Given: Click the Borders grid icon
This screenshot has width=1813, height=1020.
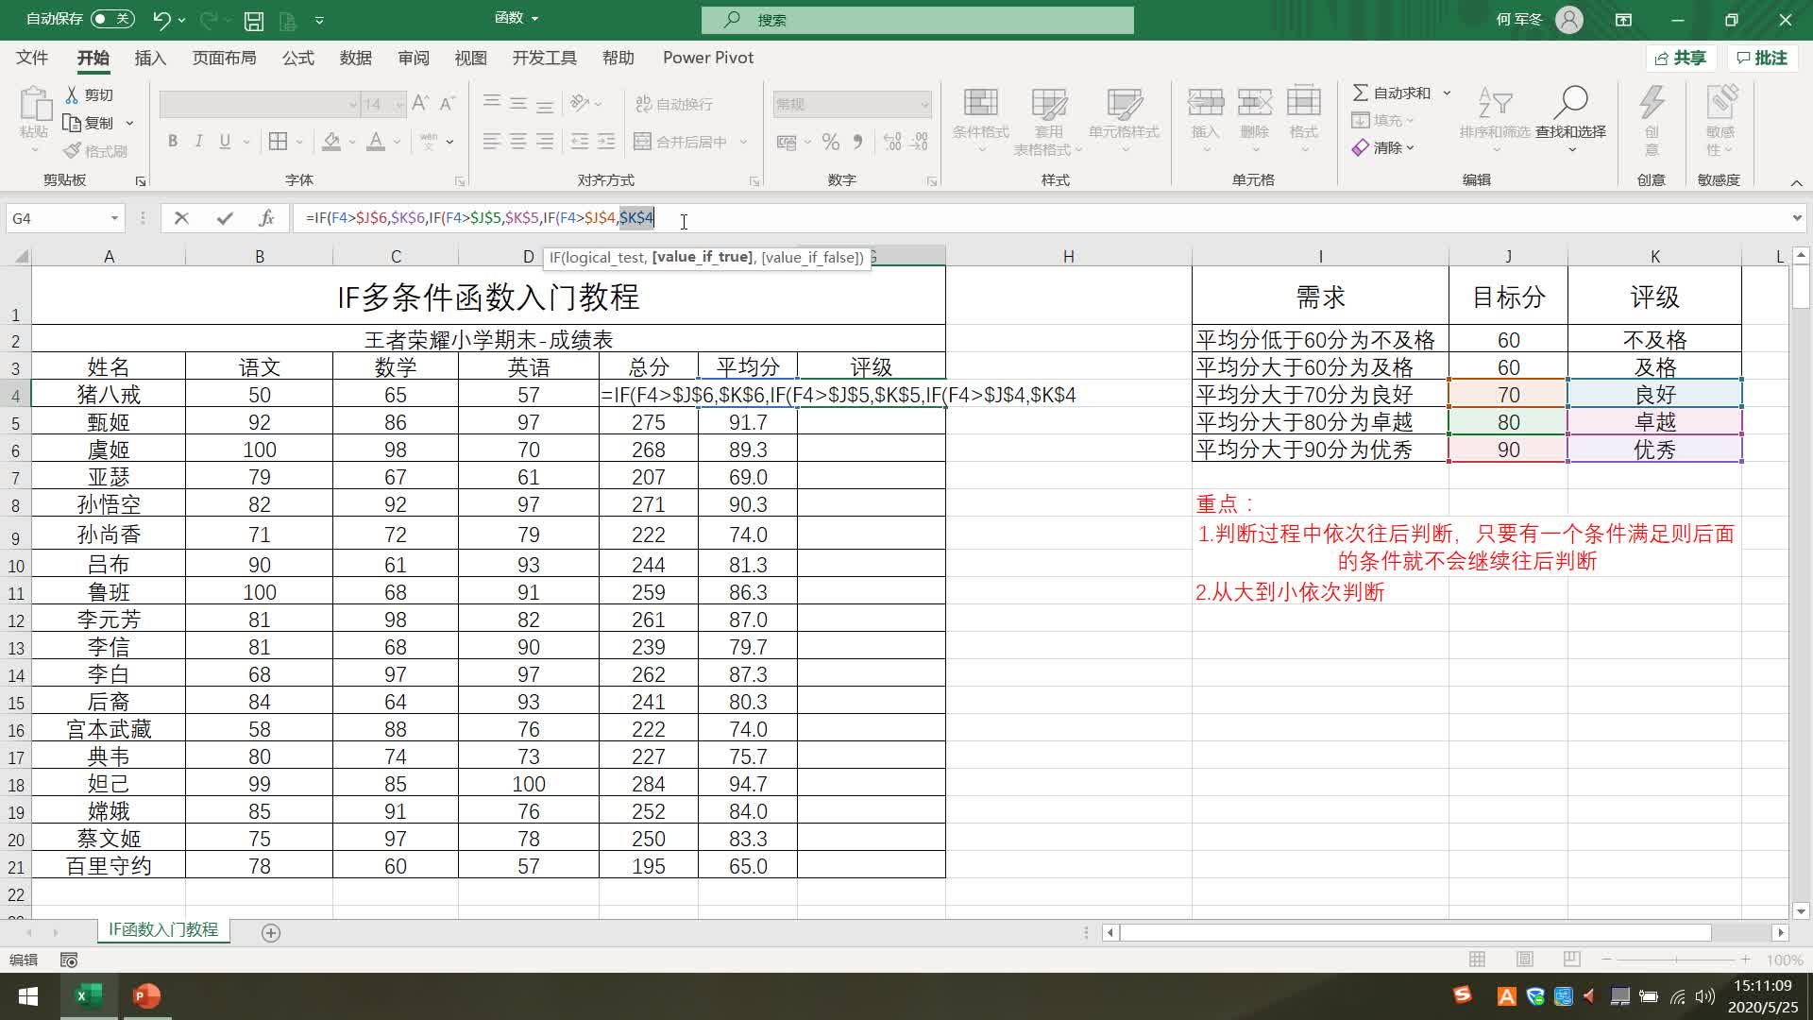Looking at the screenshot, I should (x=278, y=142).
